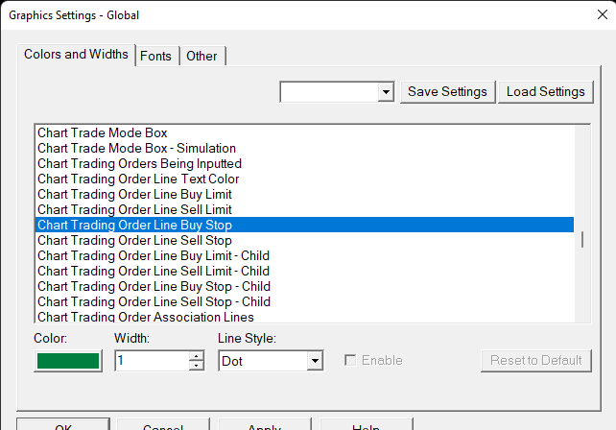The image size is (616, 430).
Task: Switch to the Fonts tab
Action: point(156,56)
